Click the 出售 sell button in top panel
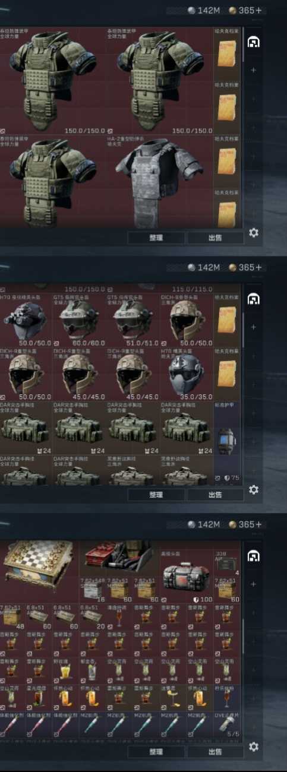Screen dimensions: 287x772 [216, 238]
